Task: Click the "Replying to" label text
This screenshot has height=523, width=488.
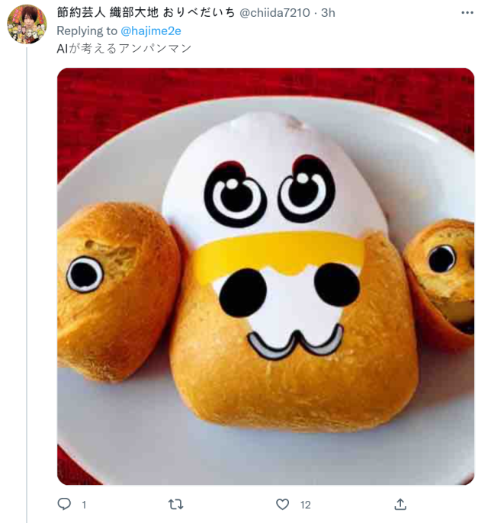Action: (87, 30)
